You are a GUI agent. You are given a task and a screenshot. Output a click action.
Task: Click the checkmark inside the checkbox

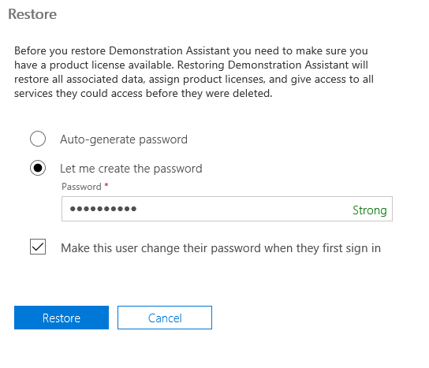38,247
